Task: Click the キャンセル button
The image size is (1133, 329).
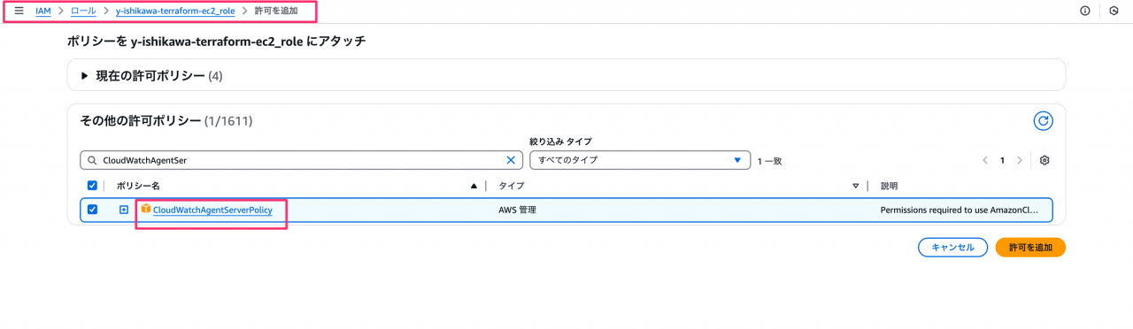Action: pos(952,248)
